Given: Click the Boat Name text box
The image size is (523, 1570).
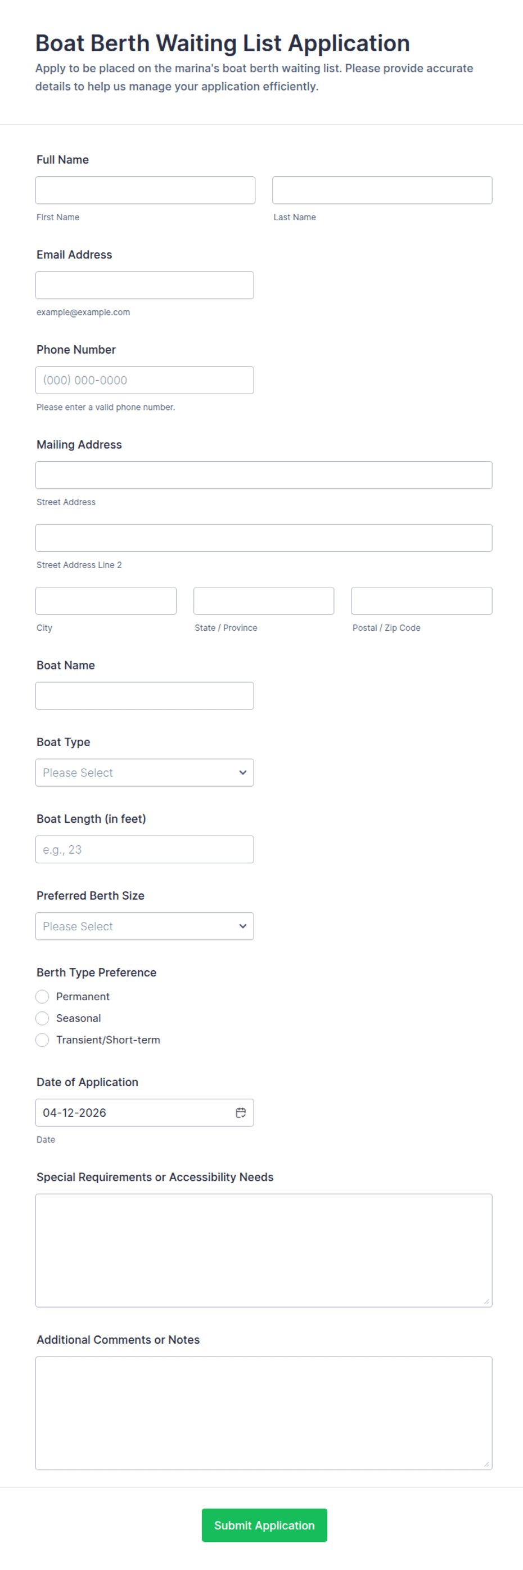Looking at the screenshot, I should [x=145, y=695].
